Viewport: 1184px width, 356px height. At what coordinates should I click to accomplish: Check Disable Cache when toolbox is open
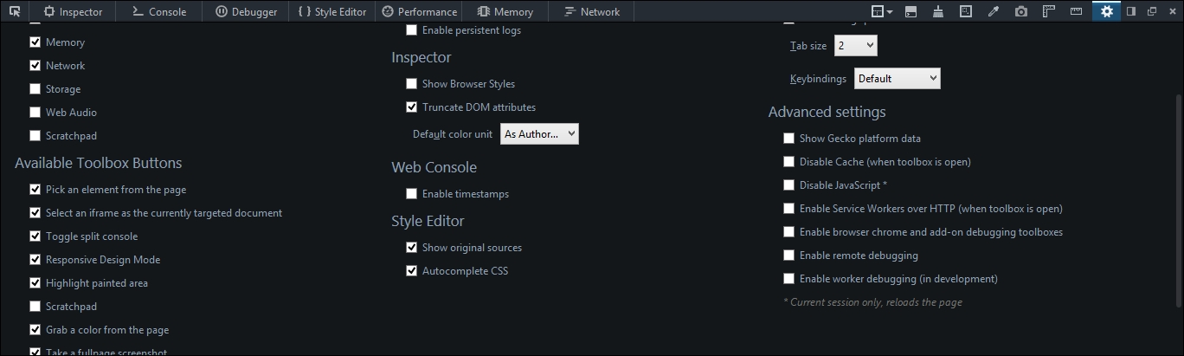[788, 161]
